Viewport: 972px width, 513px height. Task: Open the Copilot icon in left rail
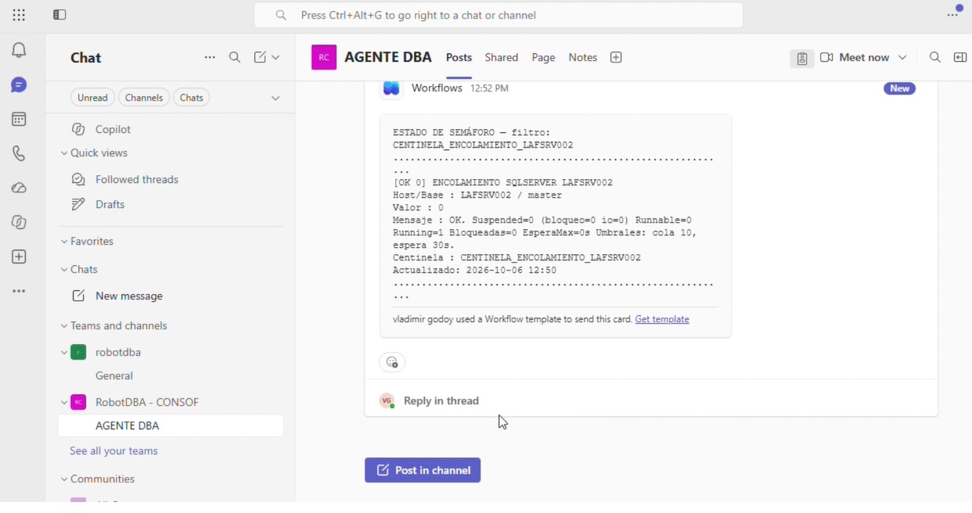[19, 223]
